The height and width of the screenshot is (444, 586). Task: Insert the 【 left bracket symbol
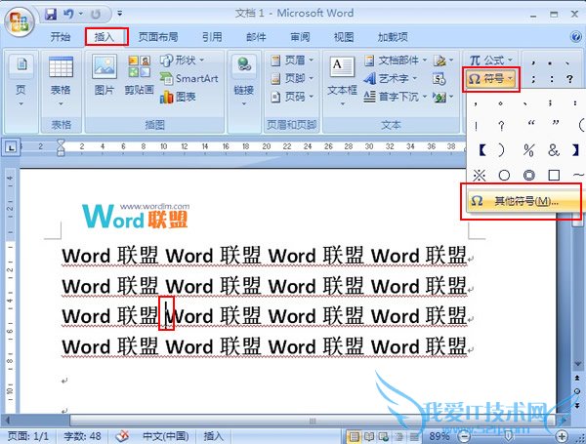pos(482,150)
